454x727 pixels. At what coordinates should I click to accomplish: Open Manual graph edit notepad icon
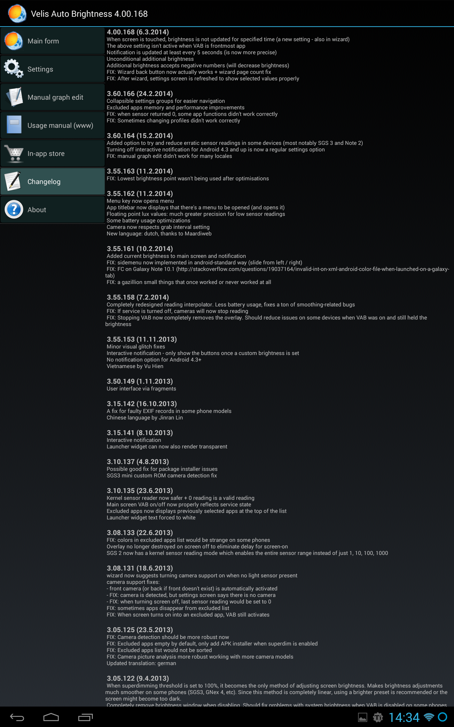pyautogui.click(x=14, y=97)
